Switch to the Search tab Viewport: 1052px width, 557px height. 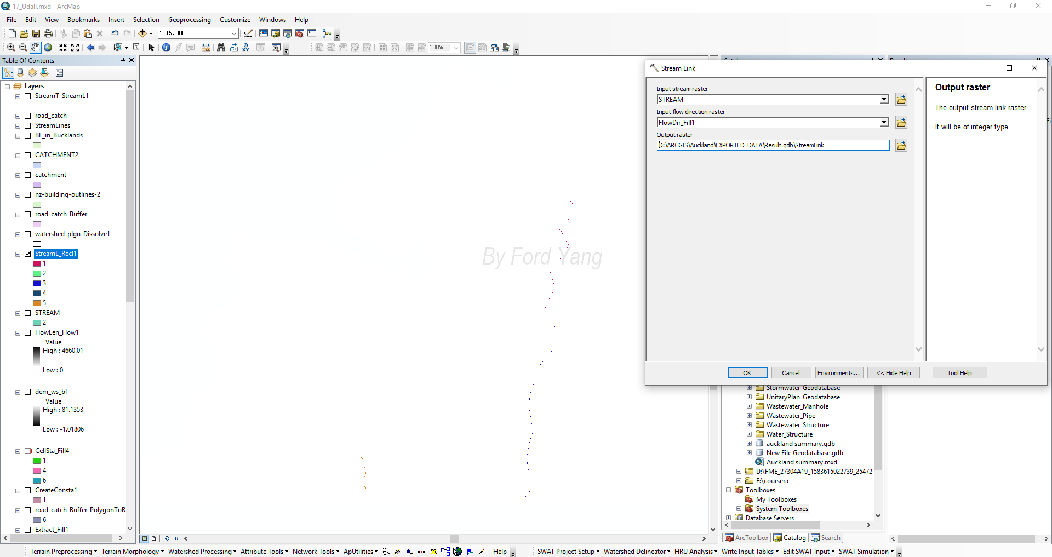click(x=826, y=538)
